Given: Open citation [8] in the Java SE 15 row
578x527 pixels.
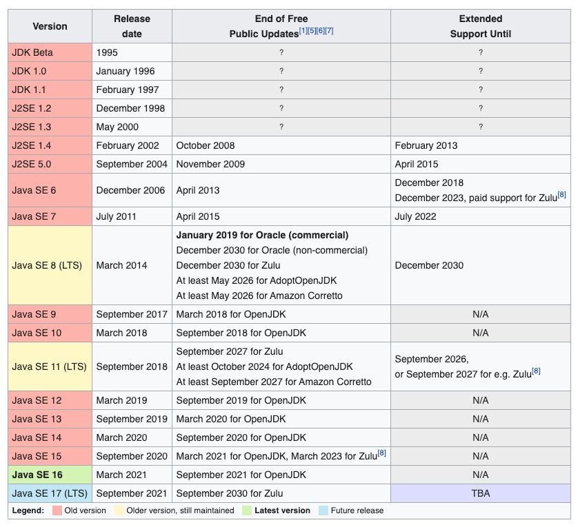Looking at the screenshot, I should (x=382, y=453).
